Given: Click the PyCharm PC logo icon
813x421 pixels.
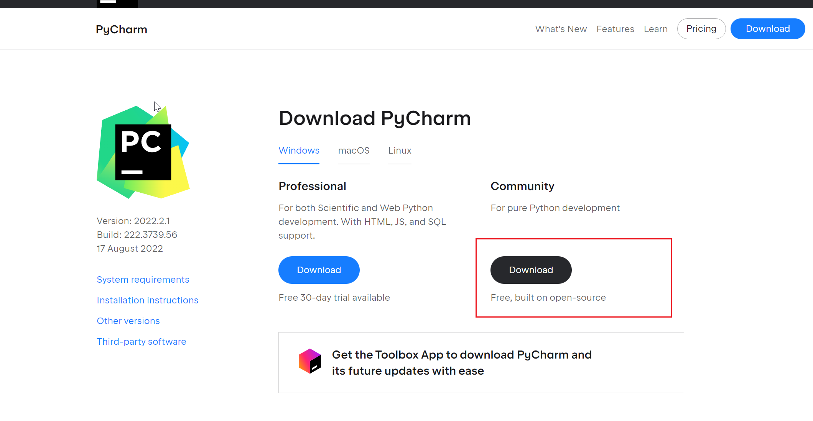Looking at the screenshot, I should point(143,152).
